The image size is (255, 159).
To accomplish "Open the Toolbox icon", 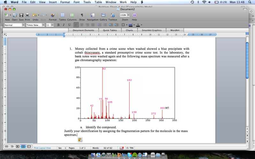I will (x=113, y=15).
